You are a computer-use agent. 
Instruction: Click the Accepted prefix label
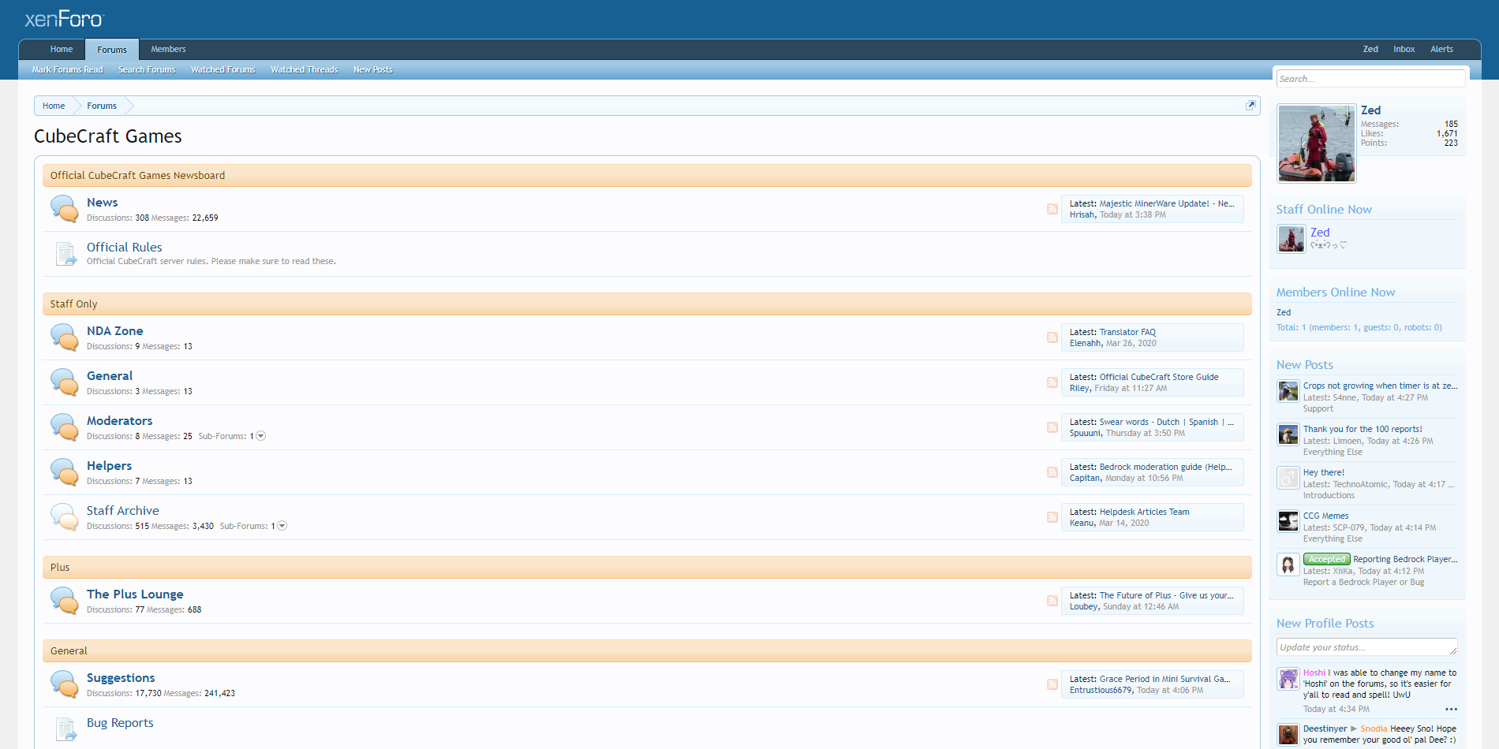coord(1327,559)
